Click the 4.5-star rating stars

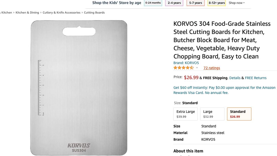pos(183,67)
